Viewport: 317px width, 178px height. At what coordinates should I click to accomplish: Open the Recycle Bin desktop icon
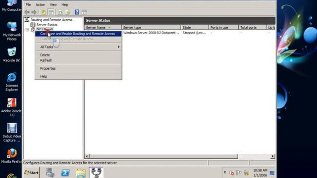pos(12,55)
